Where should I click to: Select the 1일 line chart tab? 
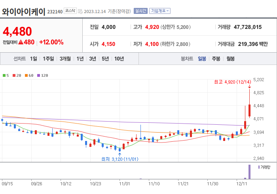34,59
